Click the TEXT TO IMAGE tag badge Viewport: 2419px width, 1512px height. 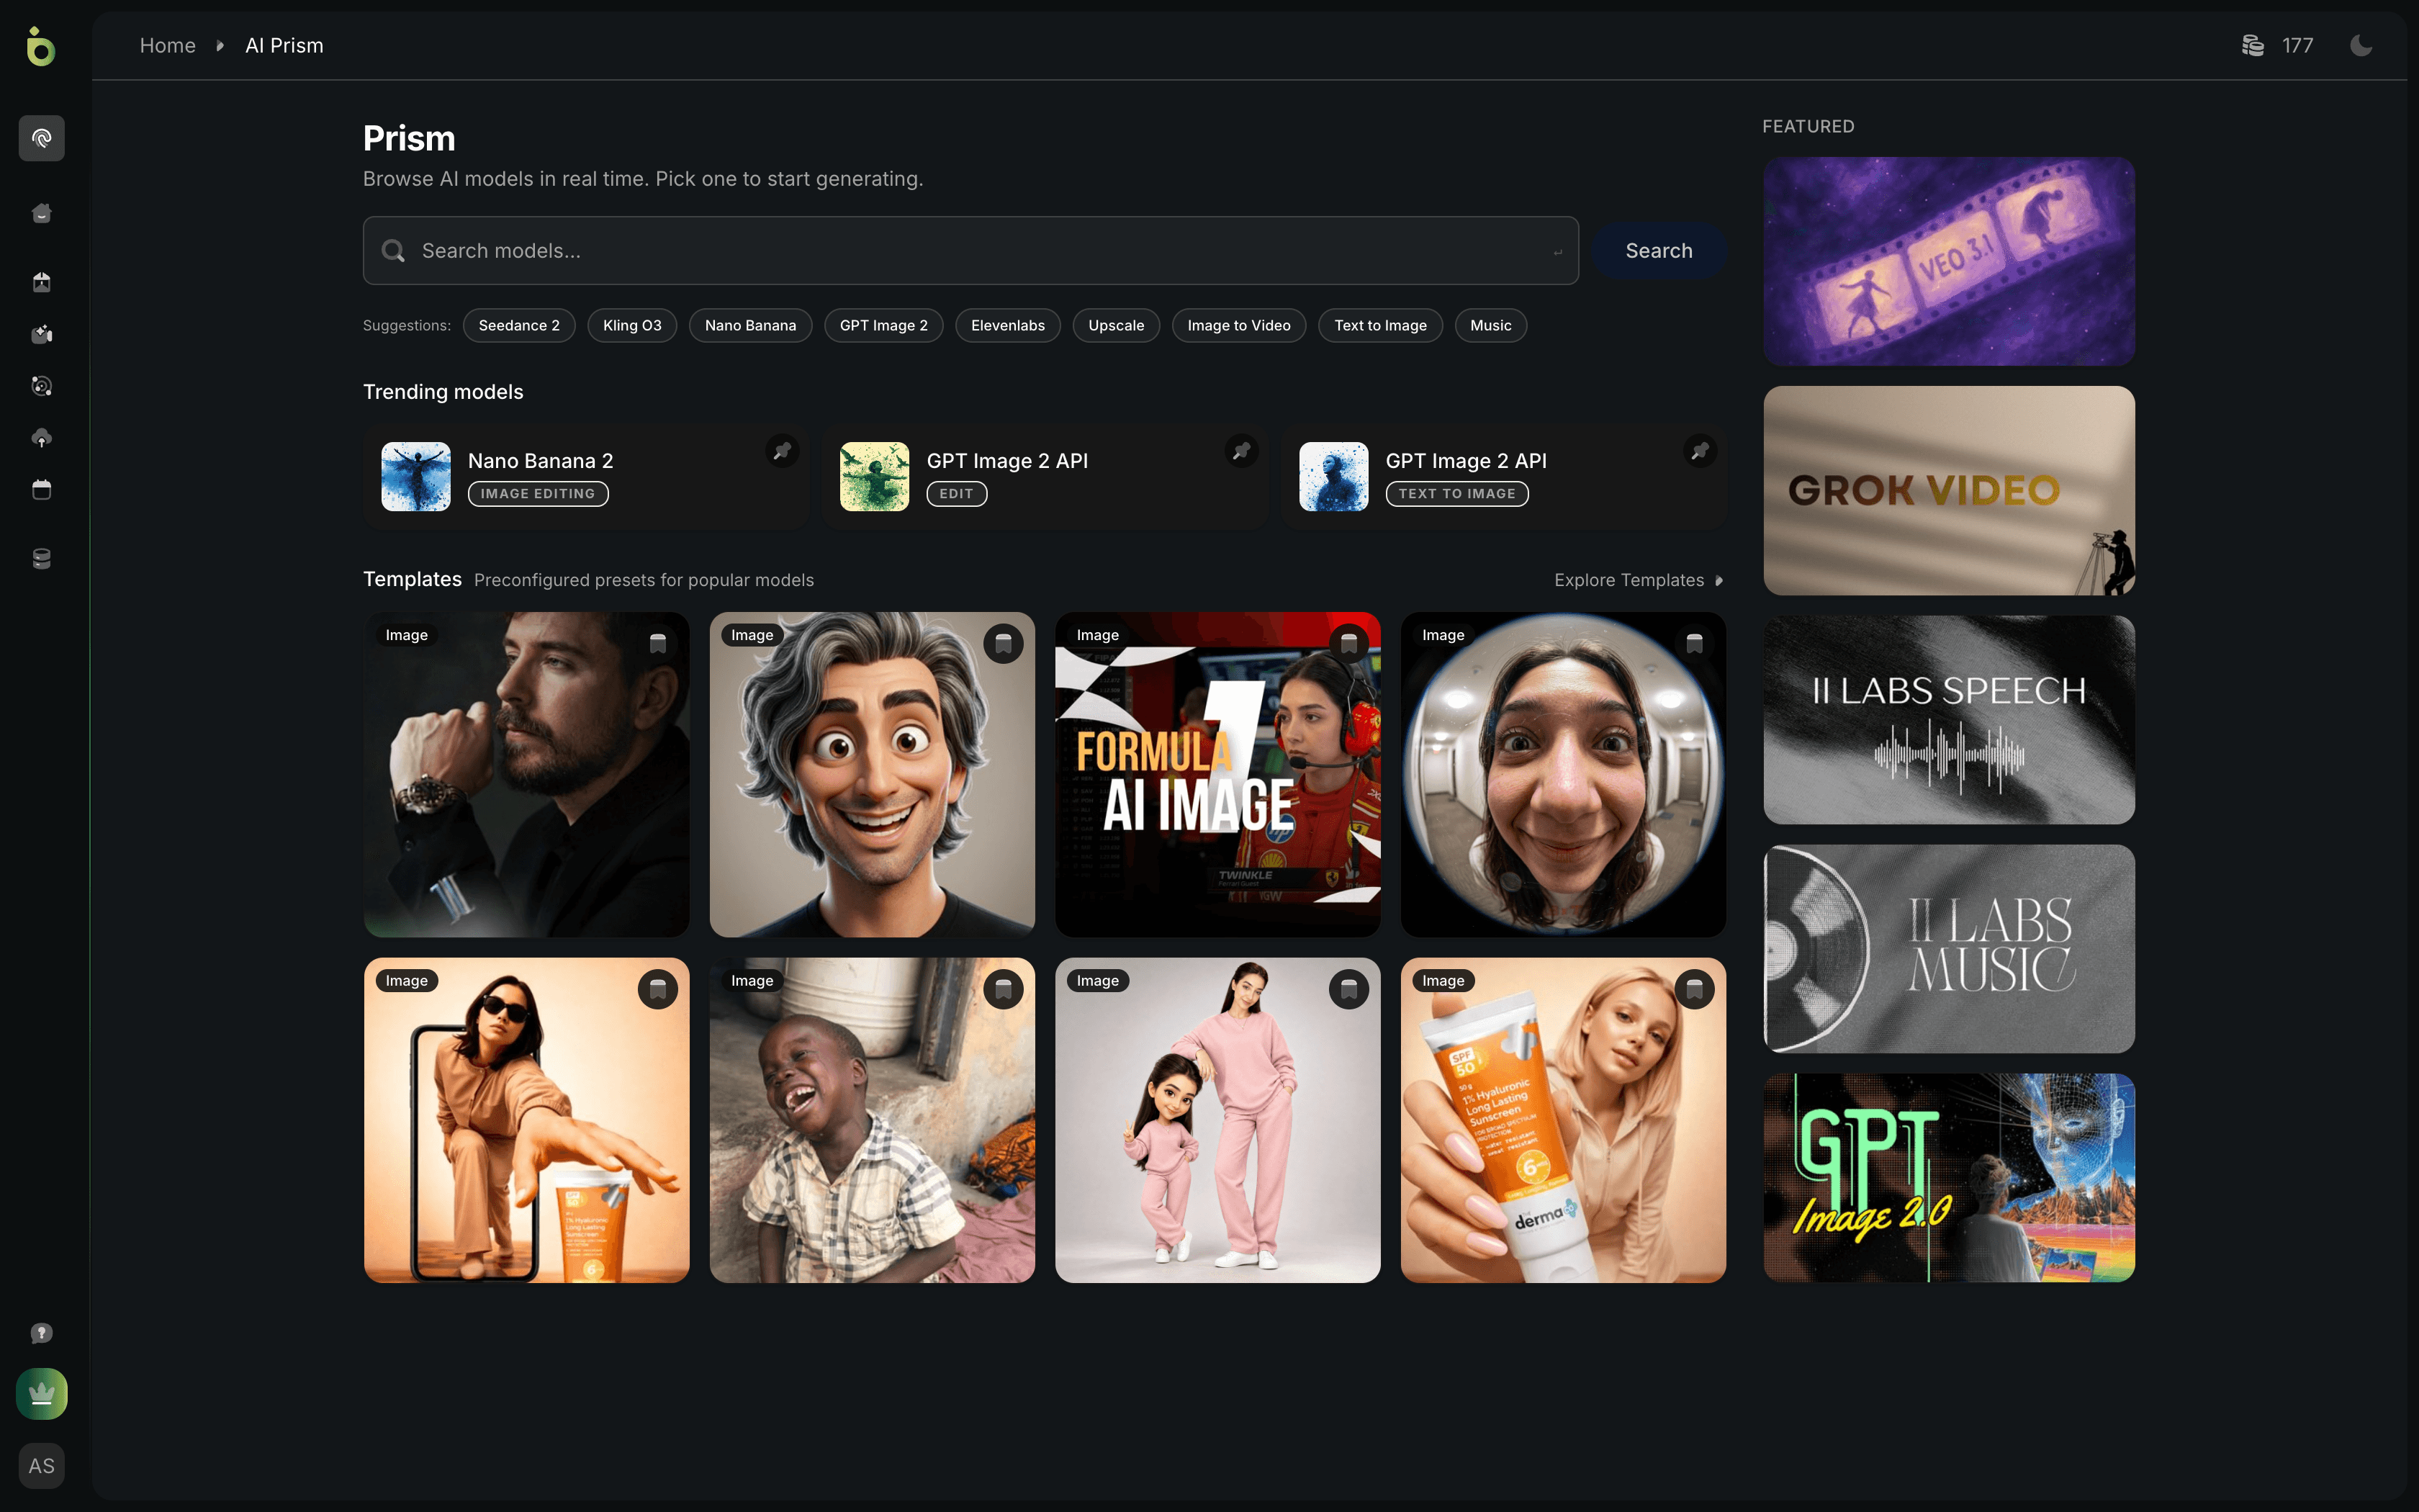(1456, 494)
